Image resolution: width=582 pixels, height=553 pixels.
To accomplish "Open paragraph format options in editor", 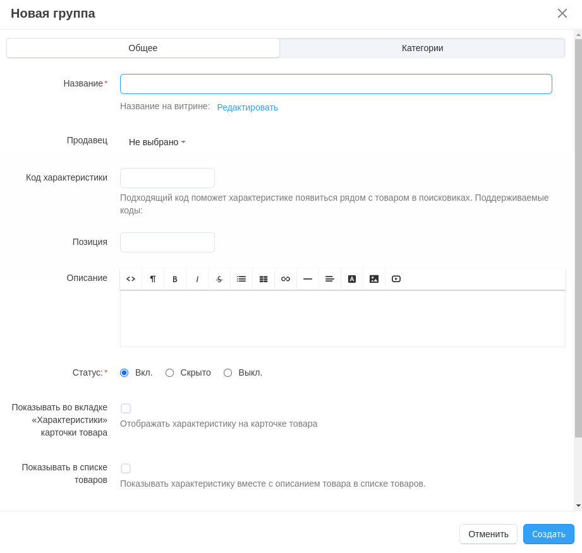I will coord(153,279).
